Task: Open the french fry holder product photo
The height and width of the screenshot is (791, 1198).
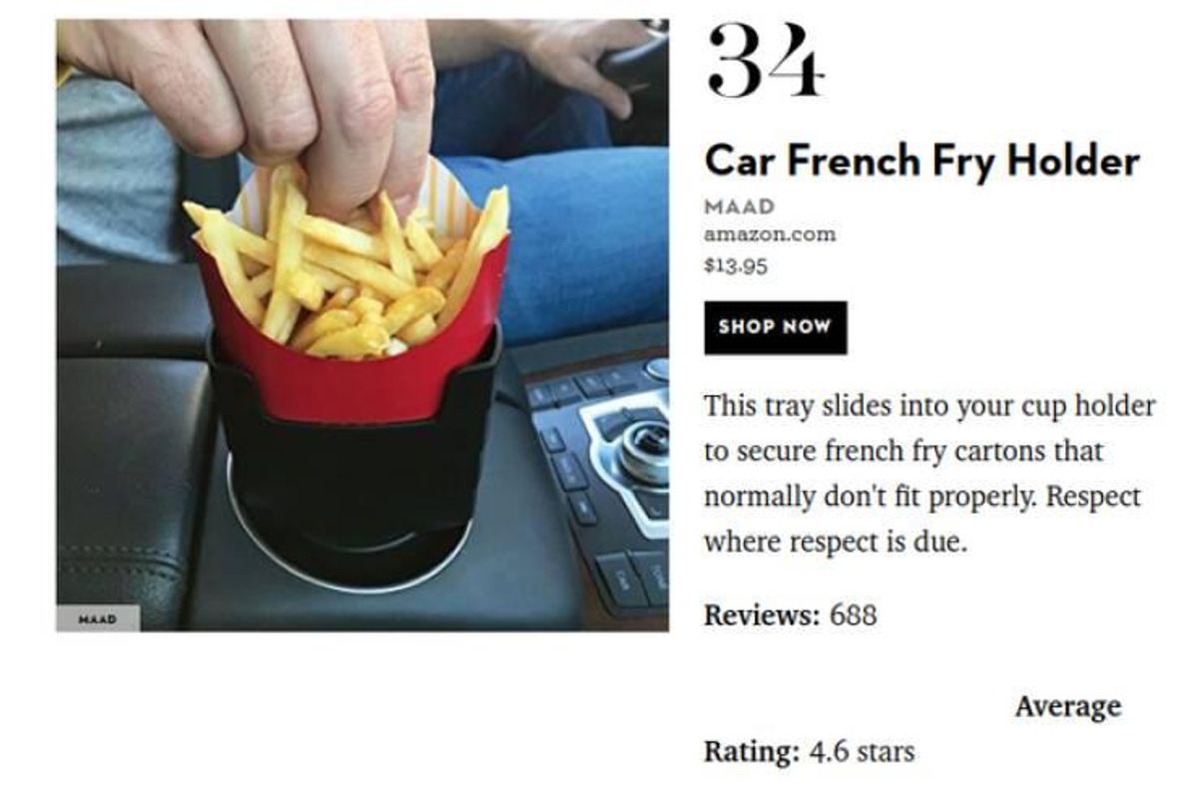Action: (362, 325)
